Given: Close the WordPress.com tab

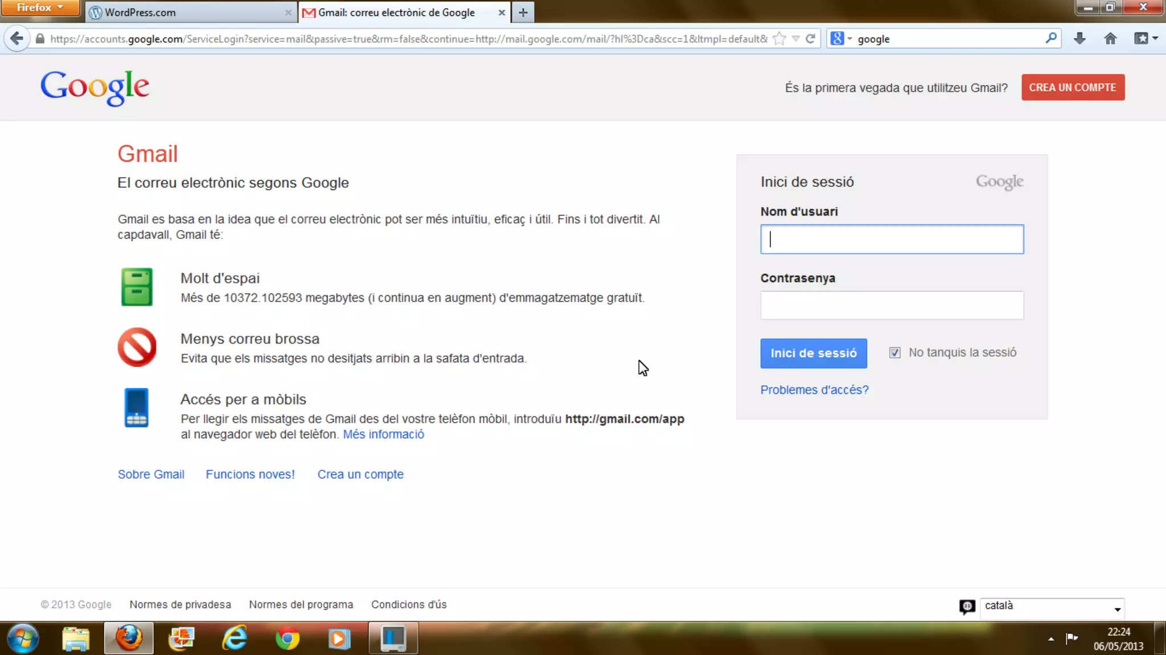Looking at the screenshot, I should click(288, 12).
